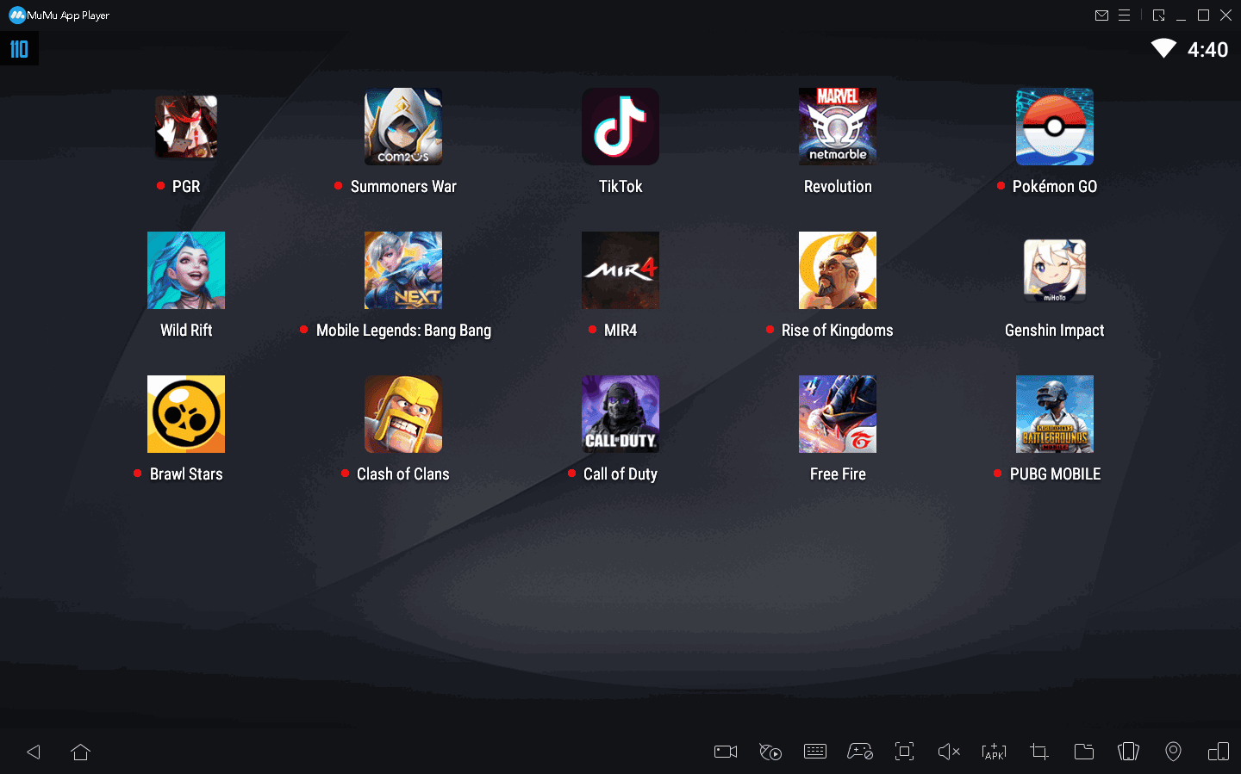Launch Pokémon GO
This screenshot has height=774, width=1241.
(1055, 127)
